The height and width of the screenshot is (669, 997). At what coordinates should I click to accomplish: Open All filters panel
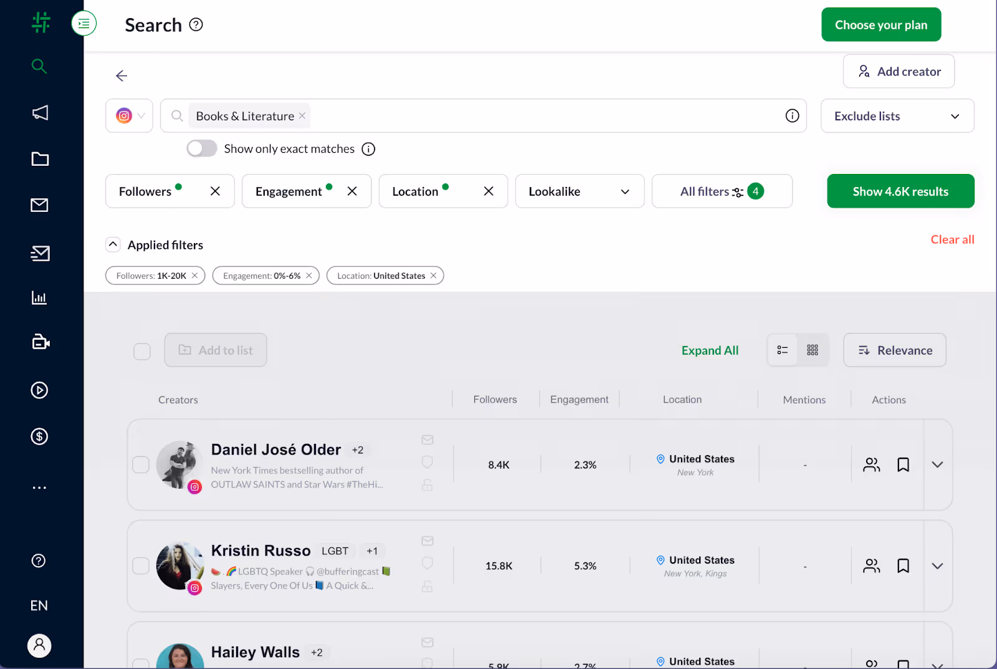(x=722, y=191)
